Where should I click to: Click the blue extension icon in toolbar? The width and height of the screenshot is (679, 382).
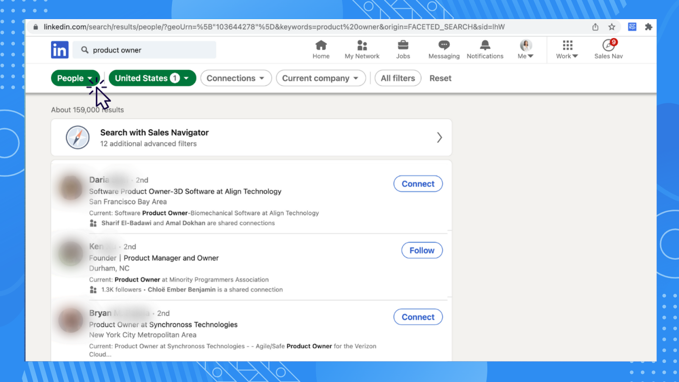[632, 27]
